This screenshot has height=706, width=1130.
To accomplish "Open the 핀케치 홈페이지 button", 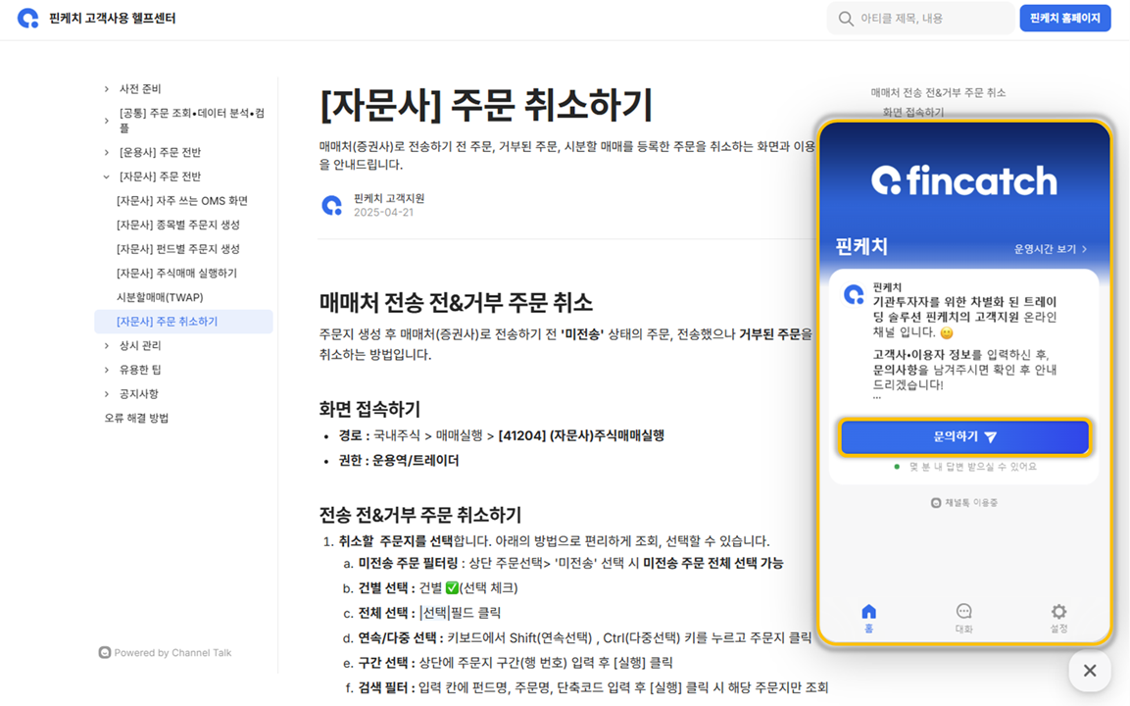I will point(1064,19).
